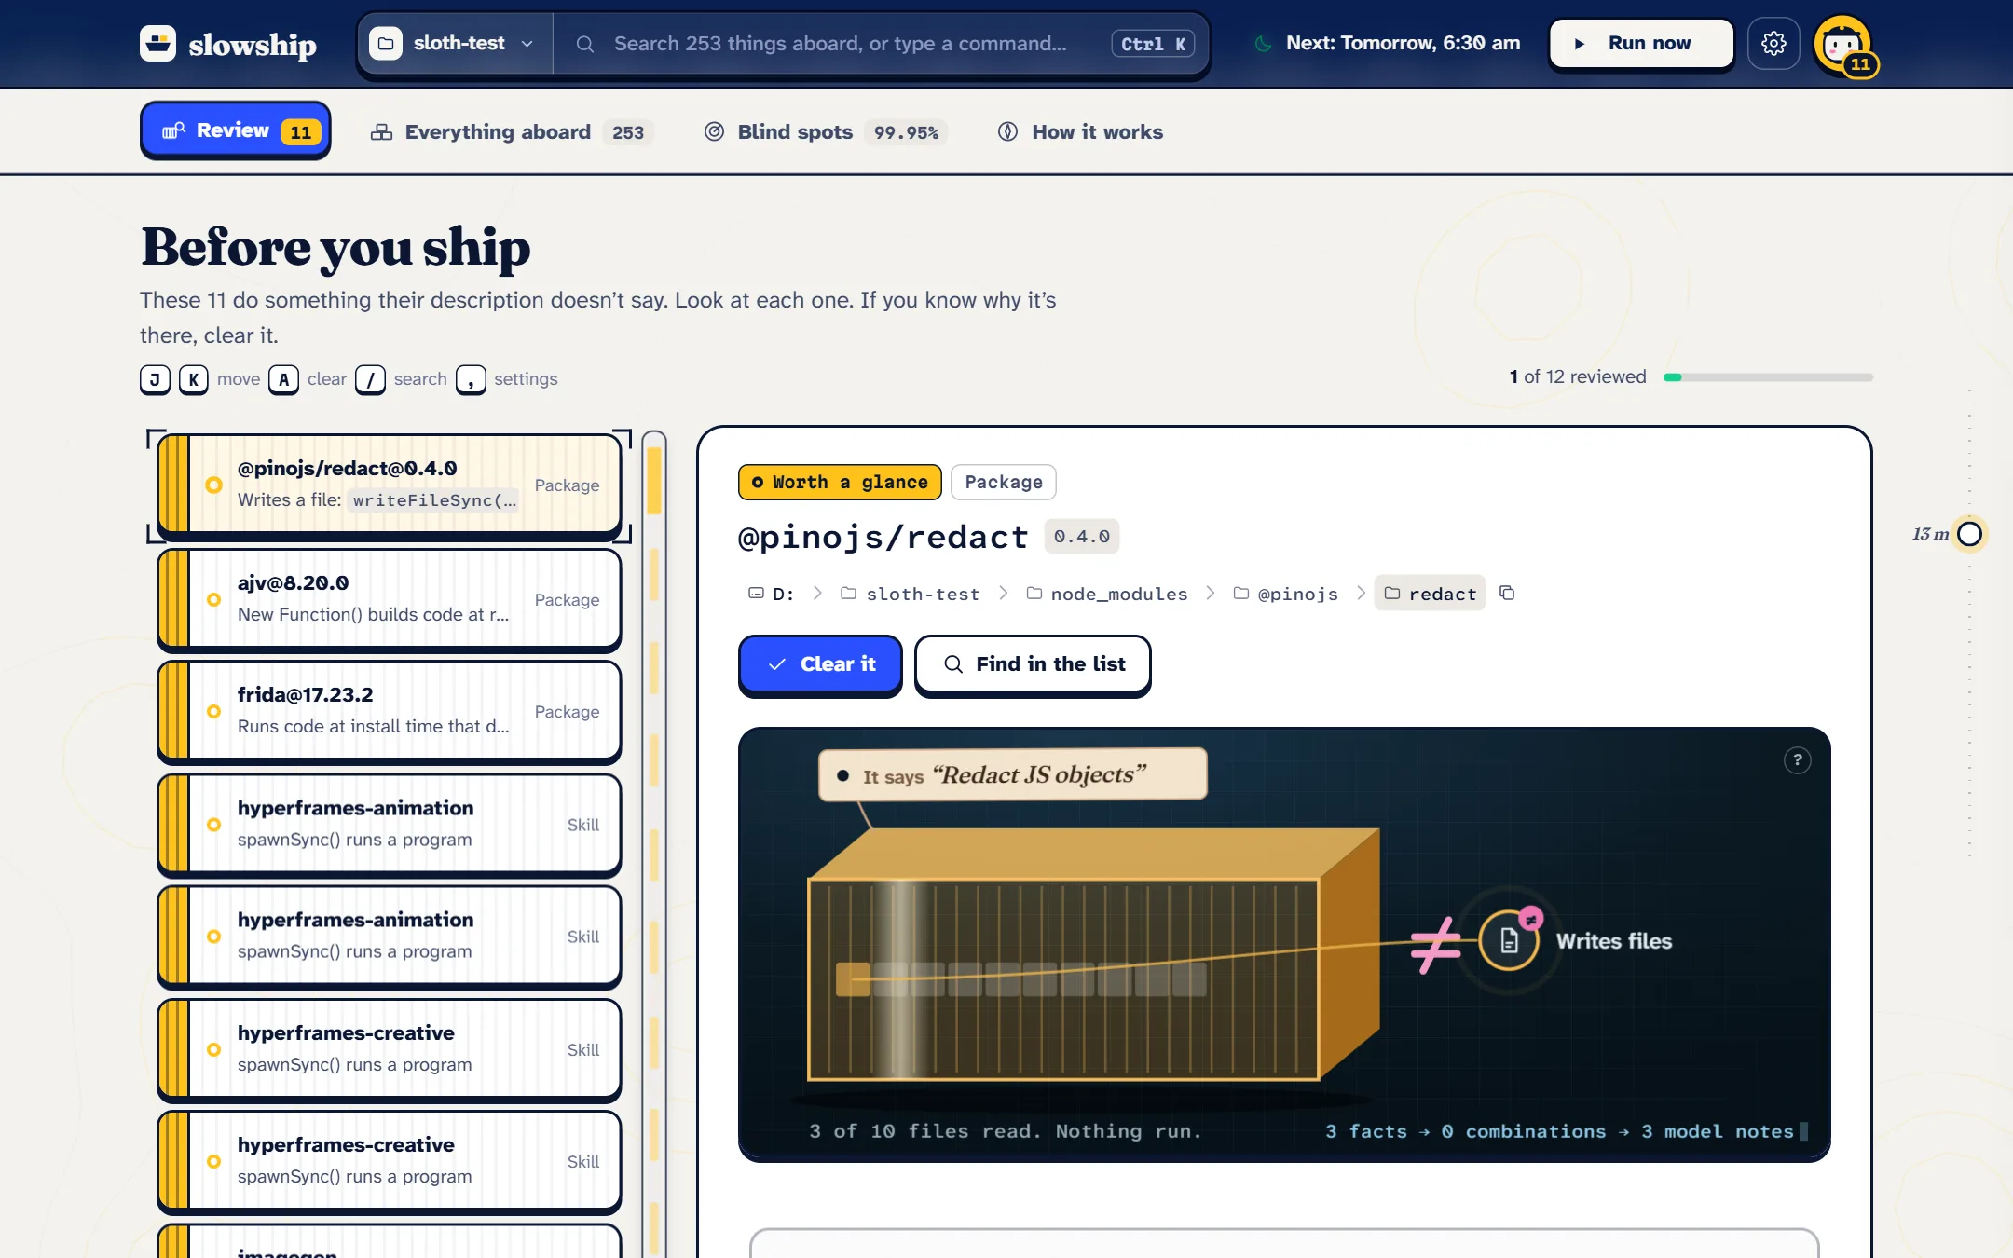Screen dimensions: 2013x1258
Task: Click the Clear it button
Action: [820, 664]
